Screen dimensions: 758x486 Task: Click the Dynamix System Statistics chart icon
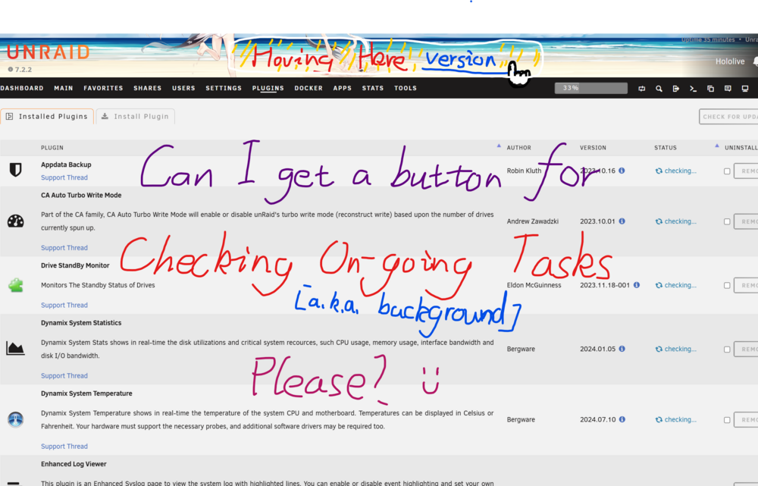tap(15, 348)
